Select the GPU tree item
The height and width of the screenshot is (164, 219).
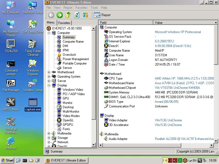66,98
